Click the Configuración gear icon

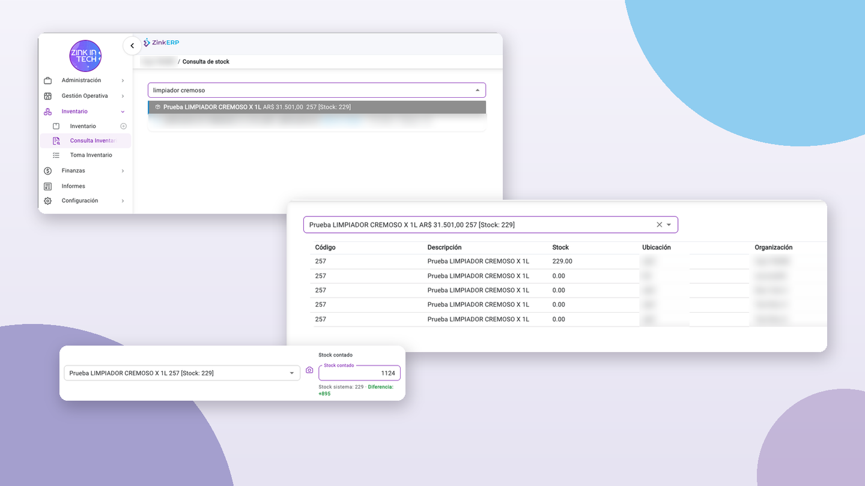48,201
